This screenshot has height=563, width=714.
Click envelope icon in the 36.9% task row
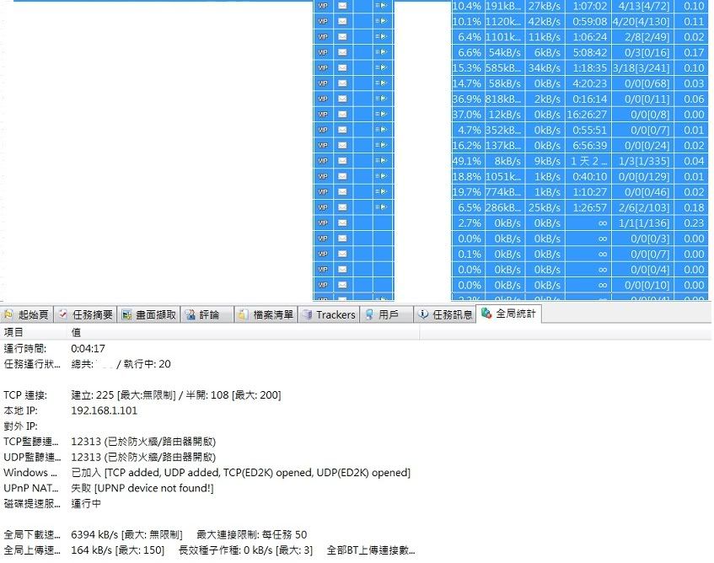point(342,99)
